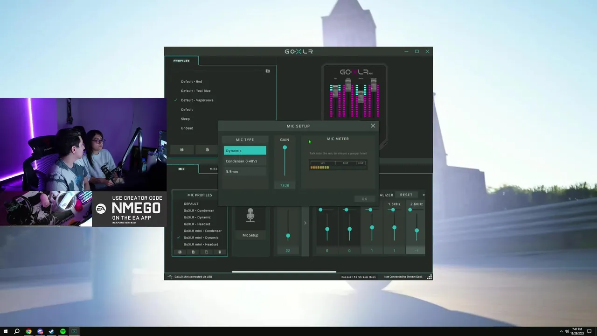597x336 pixels.
Task: Select the 3.5mm mic type
Action: [245, 171]
